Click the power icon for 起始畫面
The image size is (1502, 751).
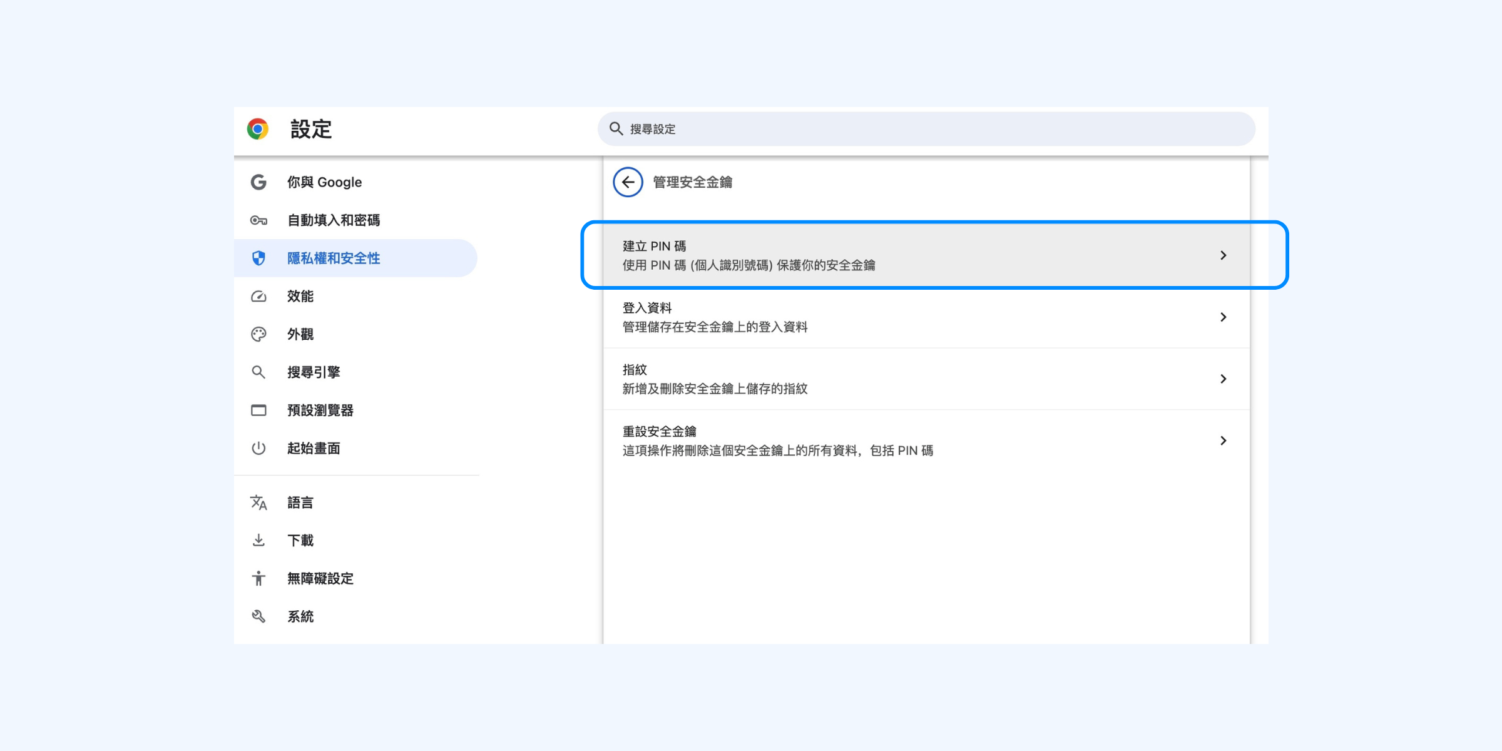pos(258,448)
